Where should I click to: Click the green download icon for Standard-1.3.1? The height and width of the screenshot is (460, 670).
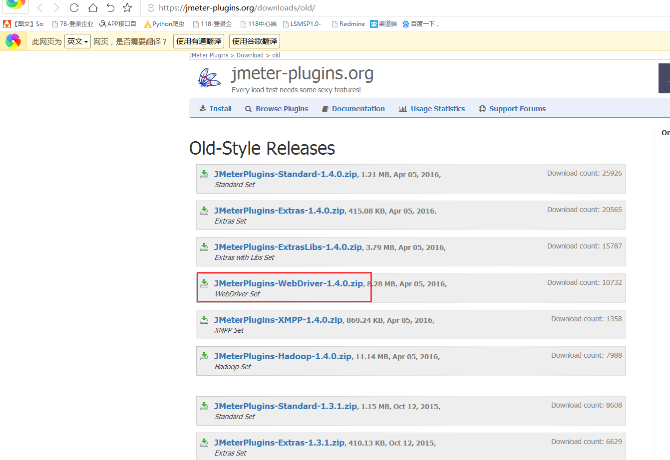(x=204, y=406)
